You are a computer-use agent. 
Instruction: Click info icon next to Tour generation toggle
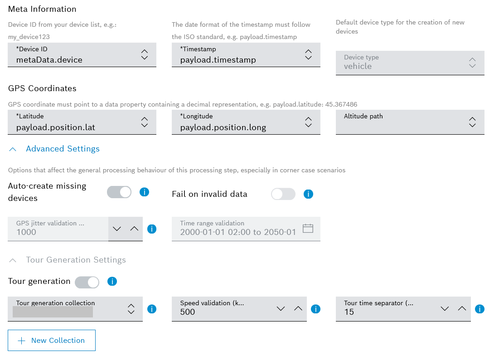pos(112,282)
